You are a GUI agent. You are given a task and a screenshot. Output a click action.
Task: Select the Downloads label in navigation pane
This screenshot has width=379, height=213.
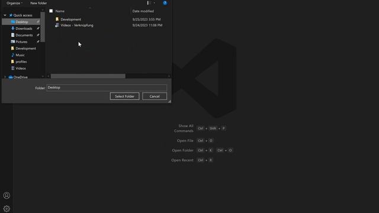click(x=24, y=28)
